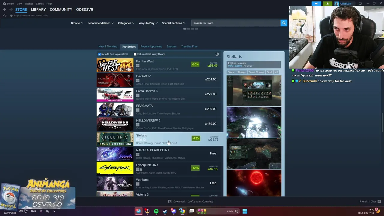Screen dimensions: 384x216
Task: Expand the Special Sections dropdown
Action: 173,23
